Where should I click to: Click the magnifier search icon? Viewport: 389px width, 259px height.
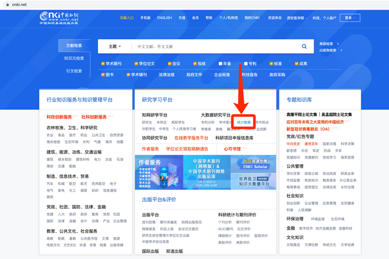tap(304, 46)
